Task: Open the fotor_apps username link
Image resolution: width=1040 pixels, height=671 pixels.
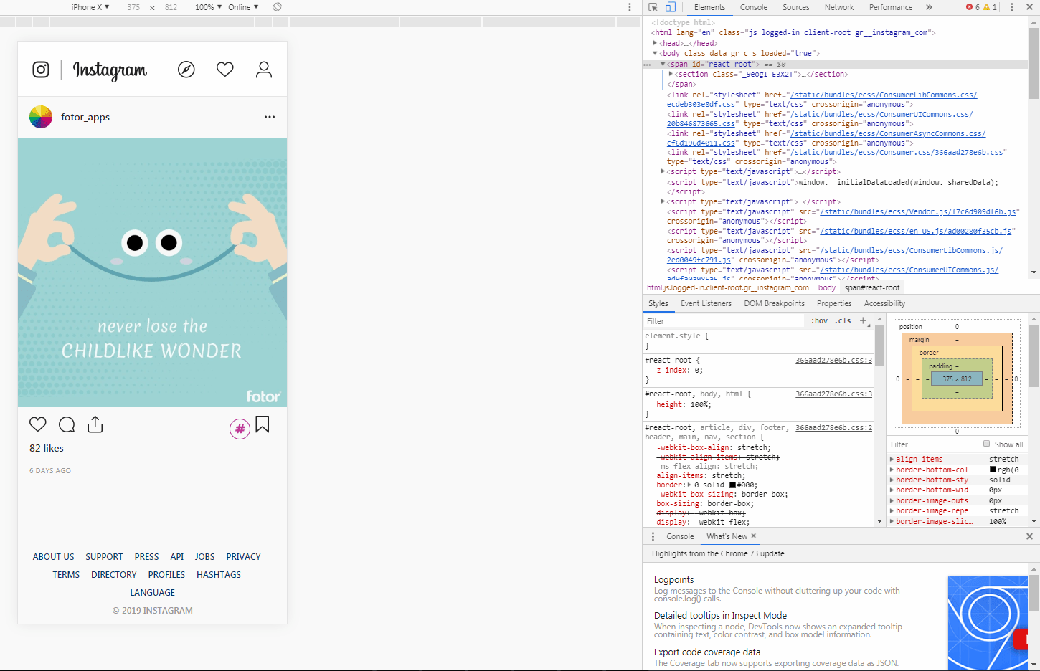Action: tap(85, 117)
